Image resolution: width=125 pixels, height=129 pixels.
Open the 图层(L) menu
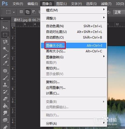click(61, 4)
